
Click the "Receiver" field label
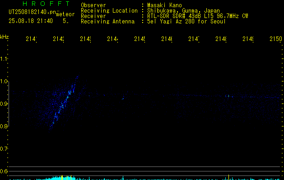[93, 16]
